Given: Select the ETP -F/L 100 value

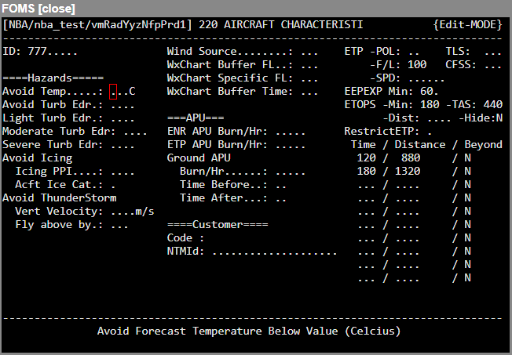Looking at the screenshot, I should click(417, 65).
